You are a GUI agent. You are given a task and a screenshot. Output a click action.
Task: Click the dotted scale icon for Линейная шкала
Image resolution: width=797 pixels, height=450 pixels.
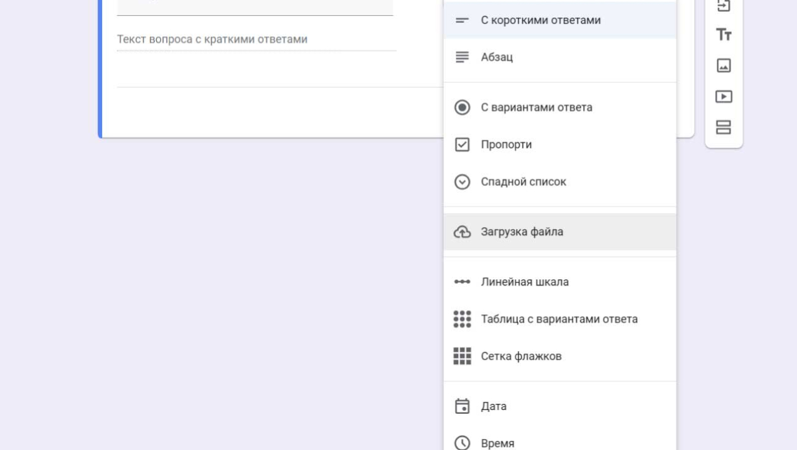pyautogui.click(x=462, y=282)
